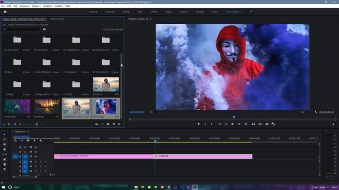Toggle Linked Selection in timeline

coord(28,141)
